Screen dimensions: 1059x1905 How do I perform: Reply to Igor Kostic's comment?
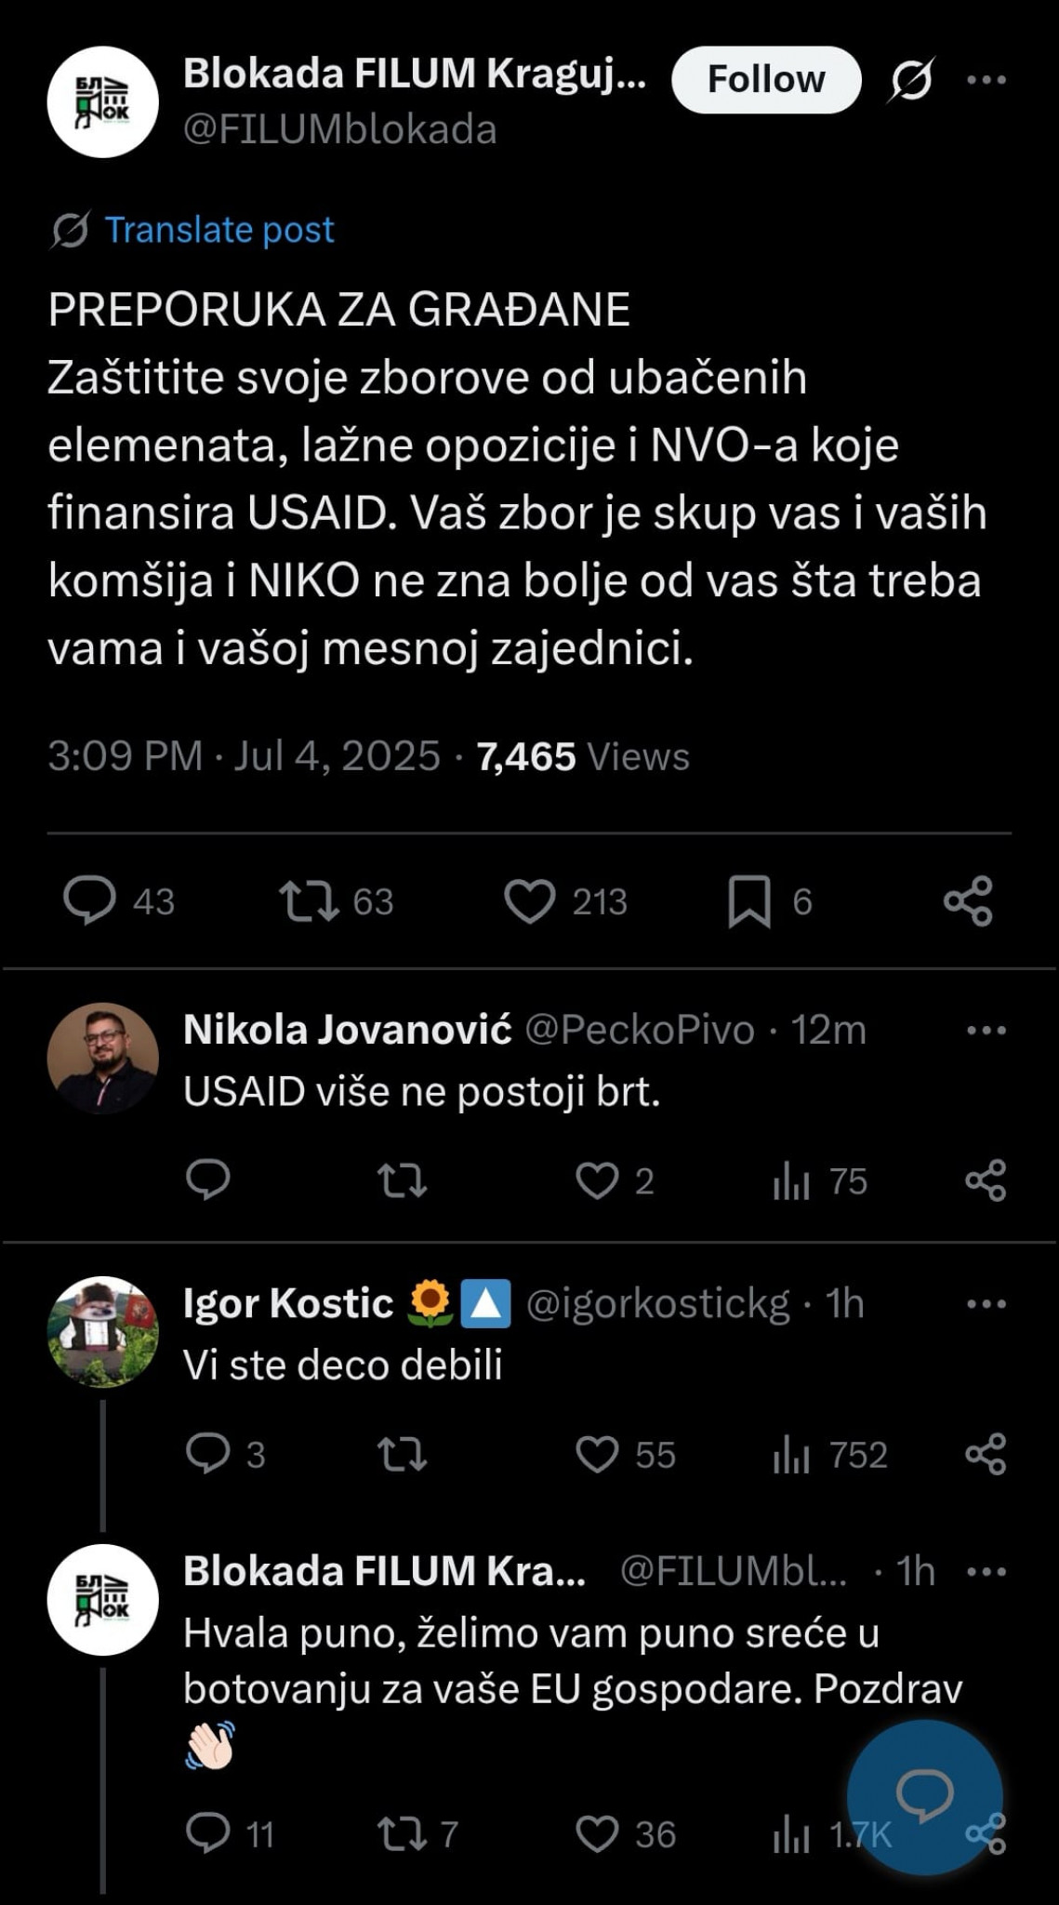tap(208, 1454)
